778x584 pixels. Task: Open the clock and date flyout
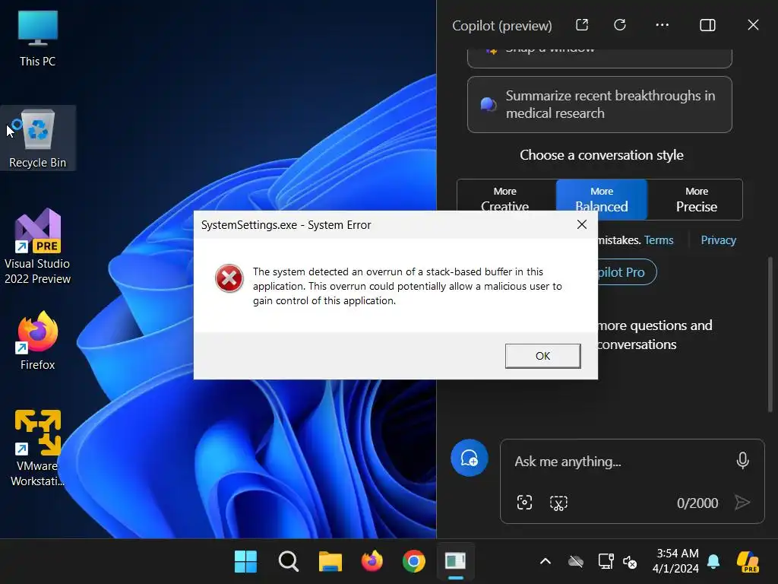(x=675, y=561)
